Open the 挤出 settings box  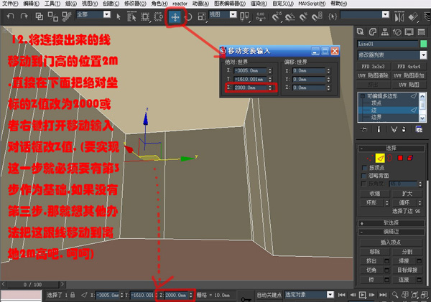tap(386, 261)
